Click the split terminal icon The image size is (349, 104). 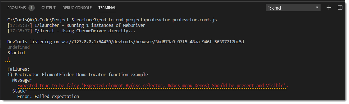pyautogui.click(x=340, y=8)
